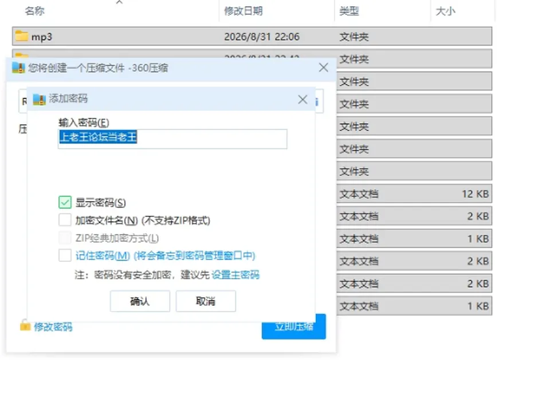Click the 360压缩 archive icon in the dialog title
This screenshot has height=398, width=550.
(18, 68)
